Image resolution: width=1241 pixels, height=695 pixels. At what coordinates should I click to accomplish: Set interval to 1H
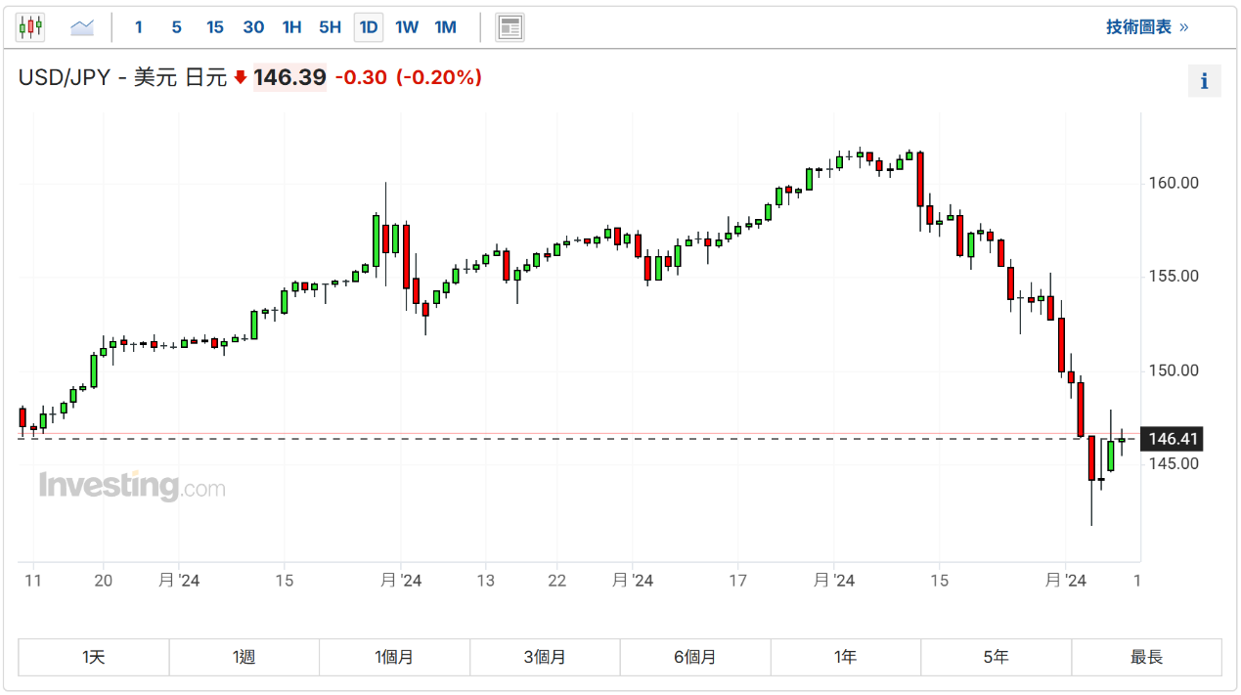[291, 27]
